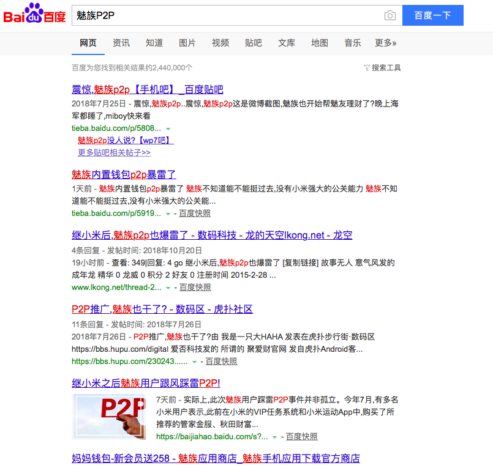493x468 pixels.
Task: Select the 网页 tab
Action: (88, 43)
